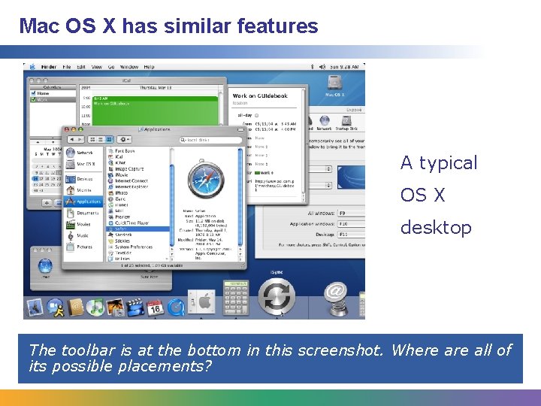Open the Desktop F11 dropdown
The height and width of the screenshot is (406, 541).
coord(351,235)
